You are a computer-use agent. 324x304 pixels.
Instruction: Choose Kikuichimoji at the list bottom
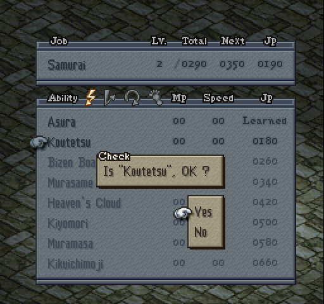(x=166, y=263)
